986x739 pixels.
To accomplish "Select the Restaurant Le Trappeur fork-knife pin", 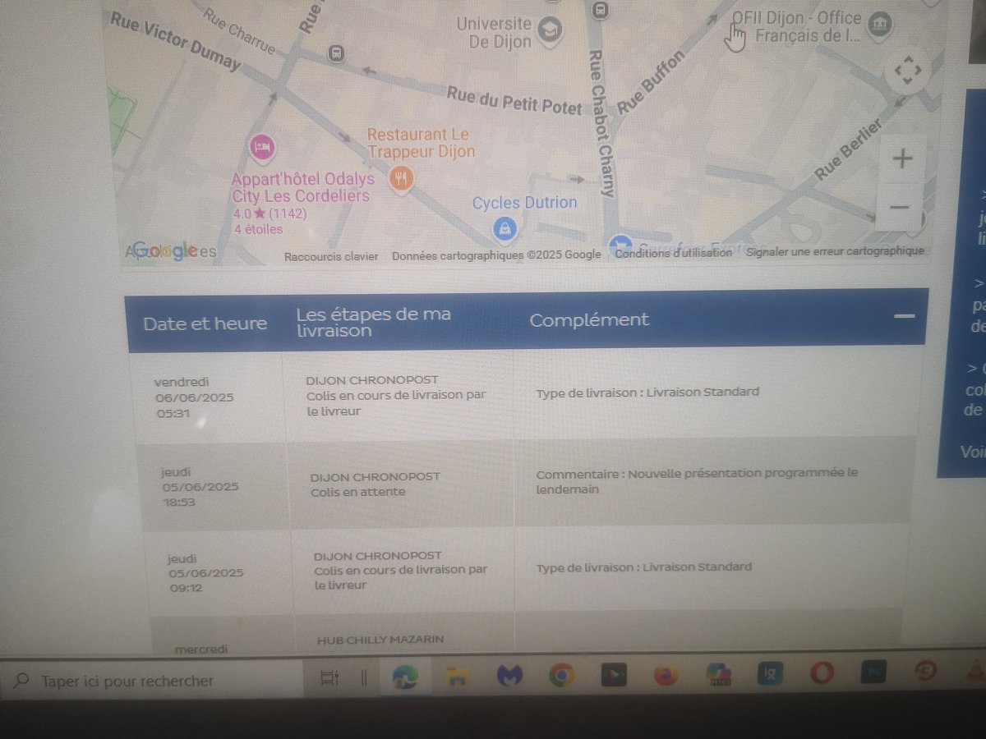I will 401,177.
